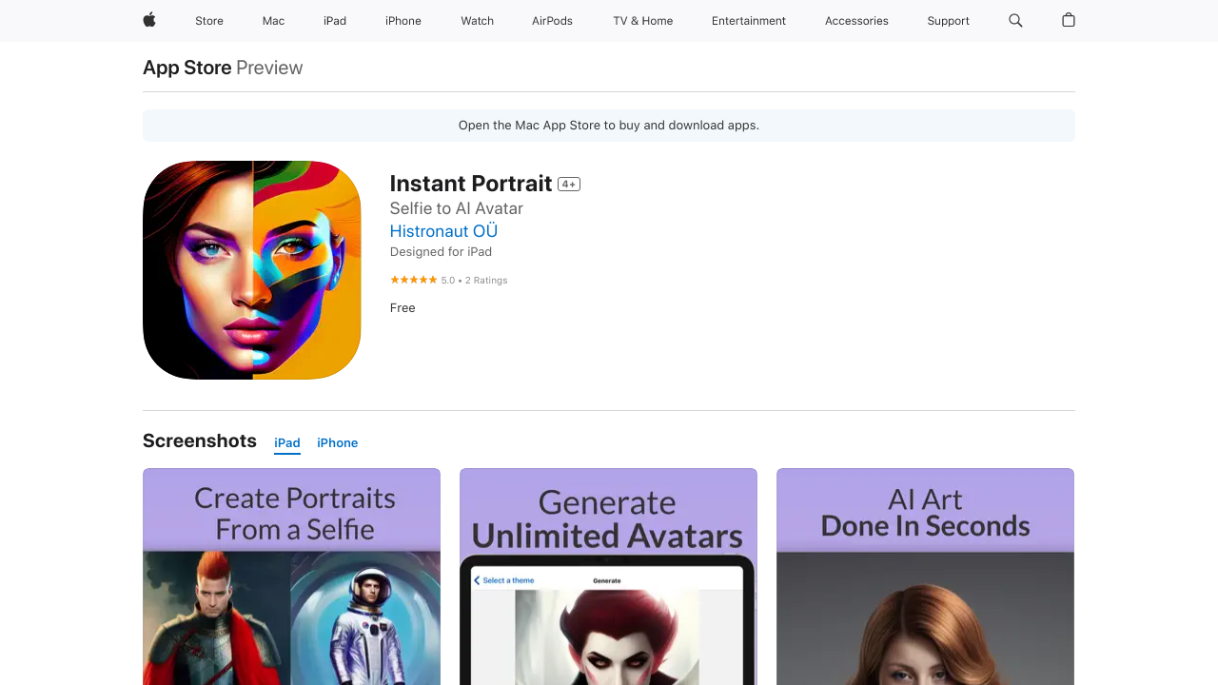Viewport: 1218px width, 685px height.
Task: Click the Selfie to AI Avatar subtitle
Action: coord(457,208)
